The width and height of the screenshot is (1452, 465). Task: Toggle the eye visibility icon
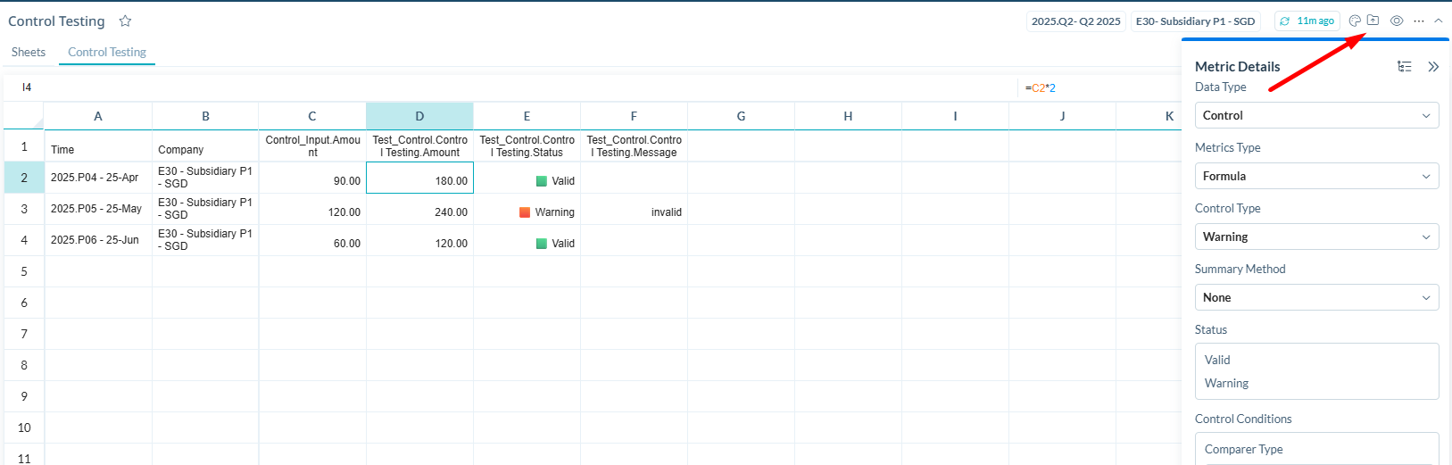1397,21
